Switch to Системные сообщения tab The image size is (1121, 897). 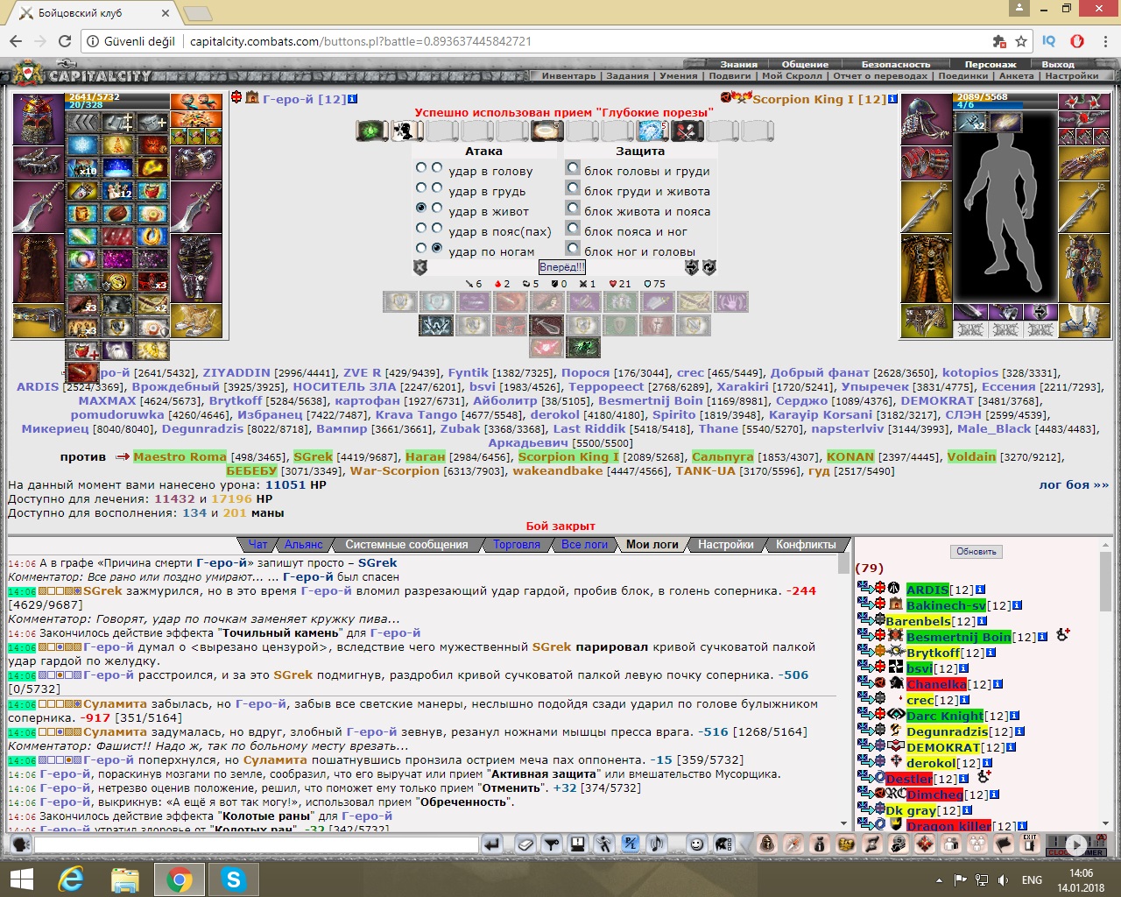[x=406, y=545]
